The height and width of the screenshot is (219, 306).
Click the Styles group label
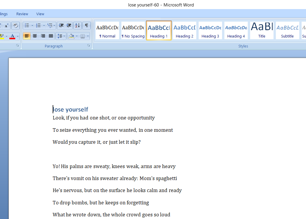coord(243,46)
